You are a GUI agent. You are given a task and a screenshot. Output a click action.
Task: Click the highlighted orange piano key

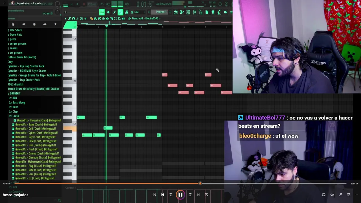70,129
